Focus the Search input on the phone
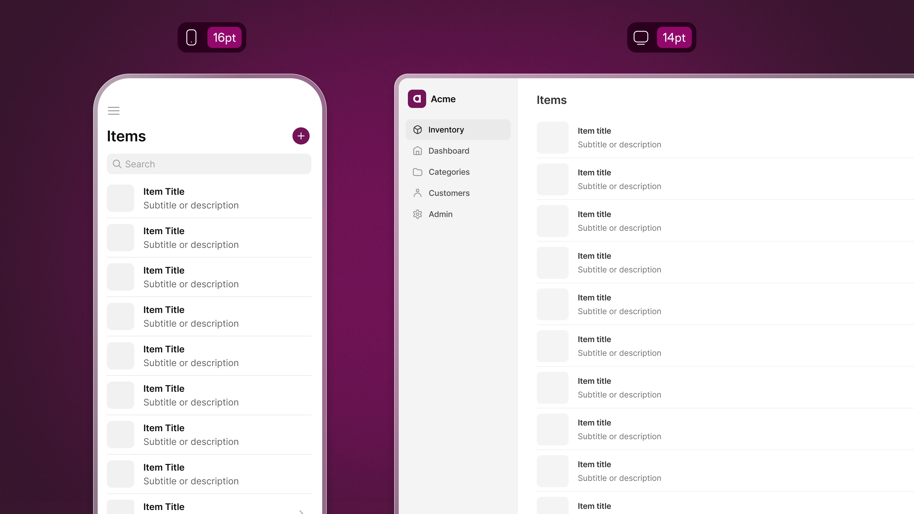Viewport: 914px width, 514px height. [209, 164]
